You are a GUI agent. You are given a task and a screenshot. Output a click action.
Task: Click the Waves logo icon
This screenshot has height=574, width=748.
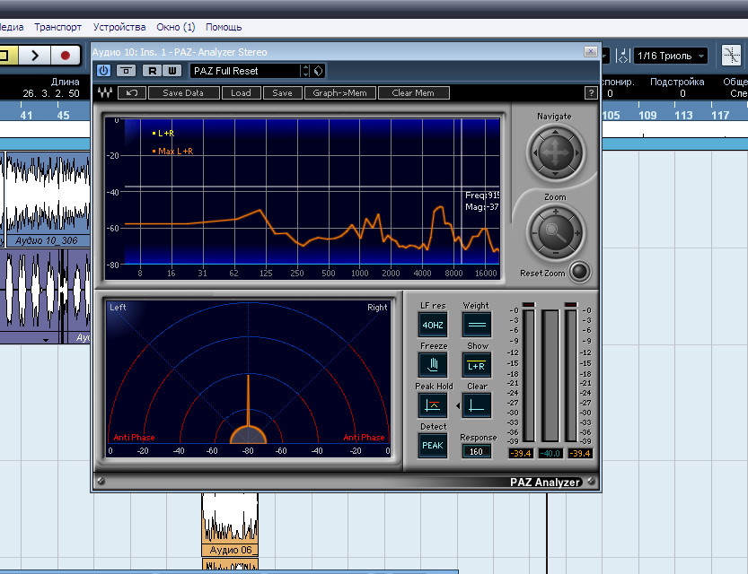pyautogui.click(x=105, y=93)
